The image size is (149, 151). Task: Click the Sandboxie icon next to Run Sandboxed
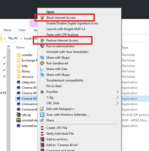click(42, 63)
